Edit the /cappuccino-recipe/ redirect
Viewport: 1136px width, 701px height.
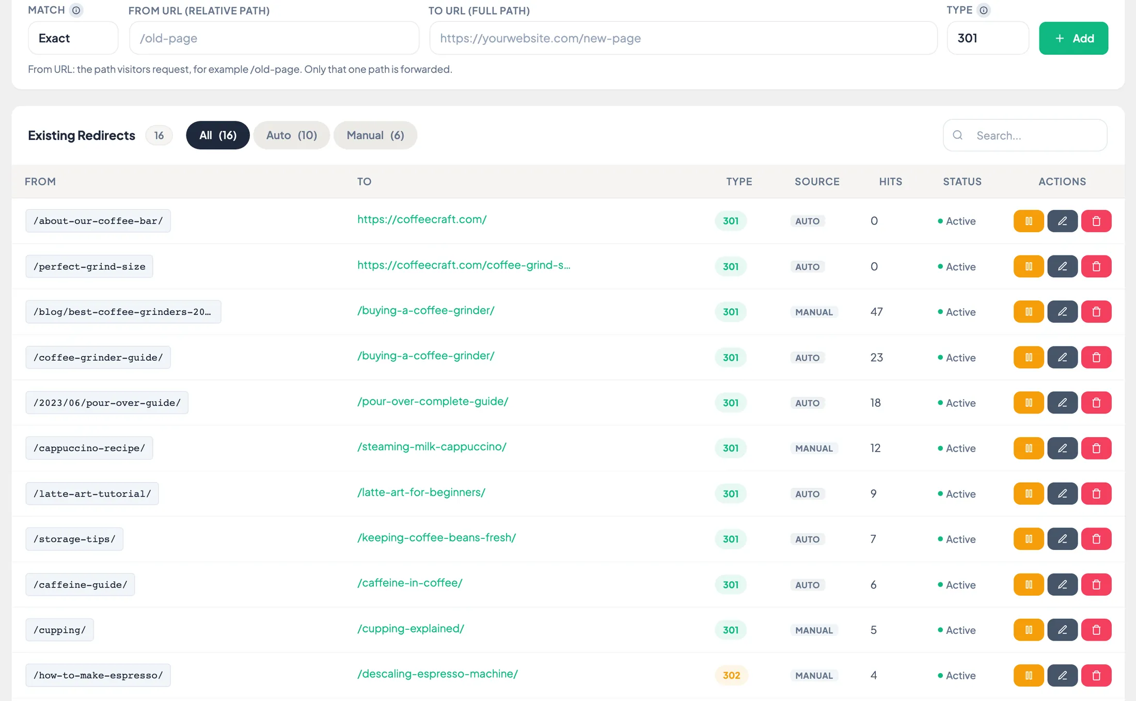(1062, 448)
